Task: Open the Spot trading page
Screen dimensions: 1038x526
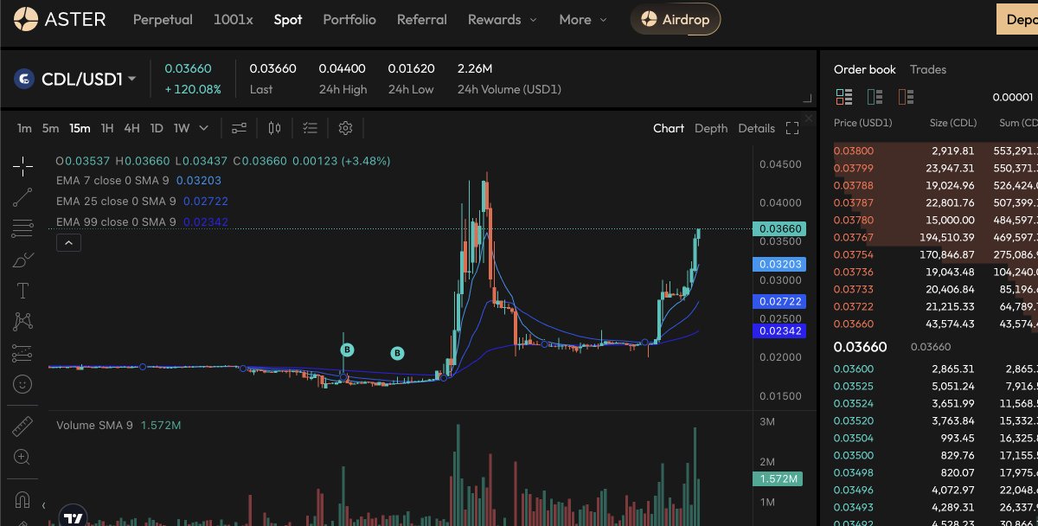Action: pos(288,19)
